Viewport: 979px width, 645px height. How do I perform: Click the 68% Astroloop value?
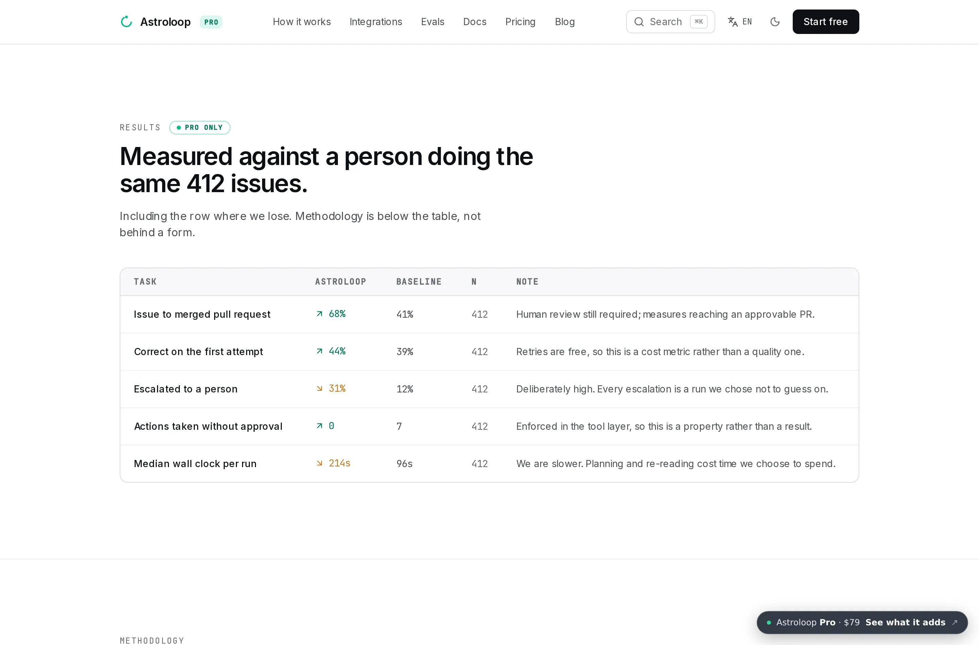[x=337, y=314]
